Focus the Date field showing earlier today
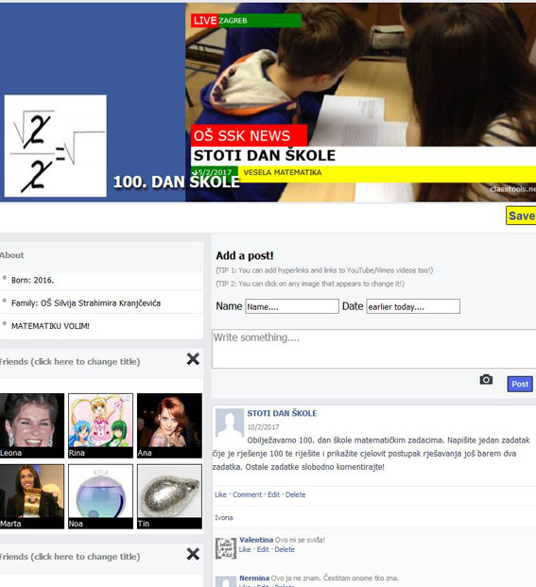The width and height of the screenshot is (536, 587). pyautogui.click(x=413, y=306)
